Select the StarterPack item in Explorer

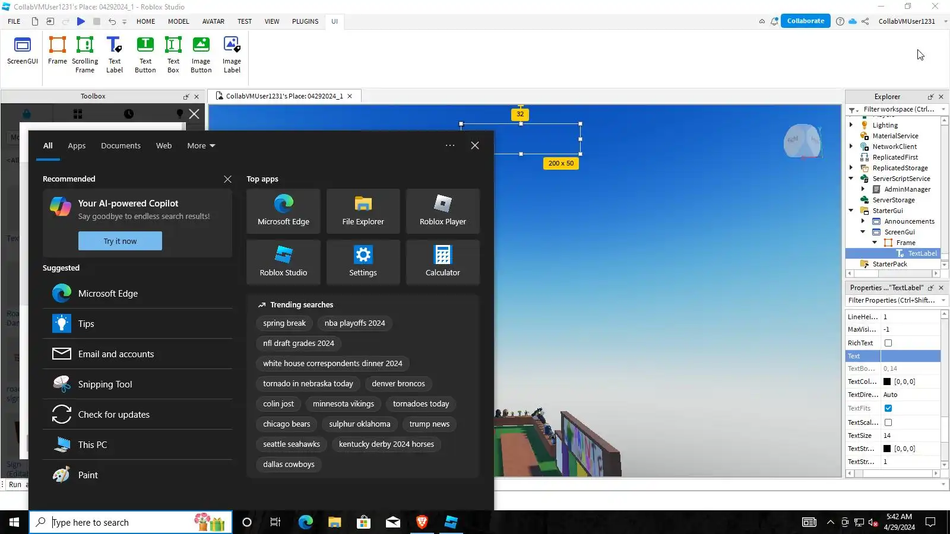[889, 264]
